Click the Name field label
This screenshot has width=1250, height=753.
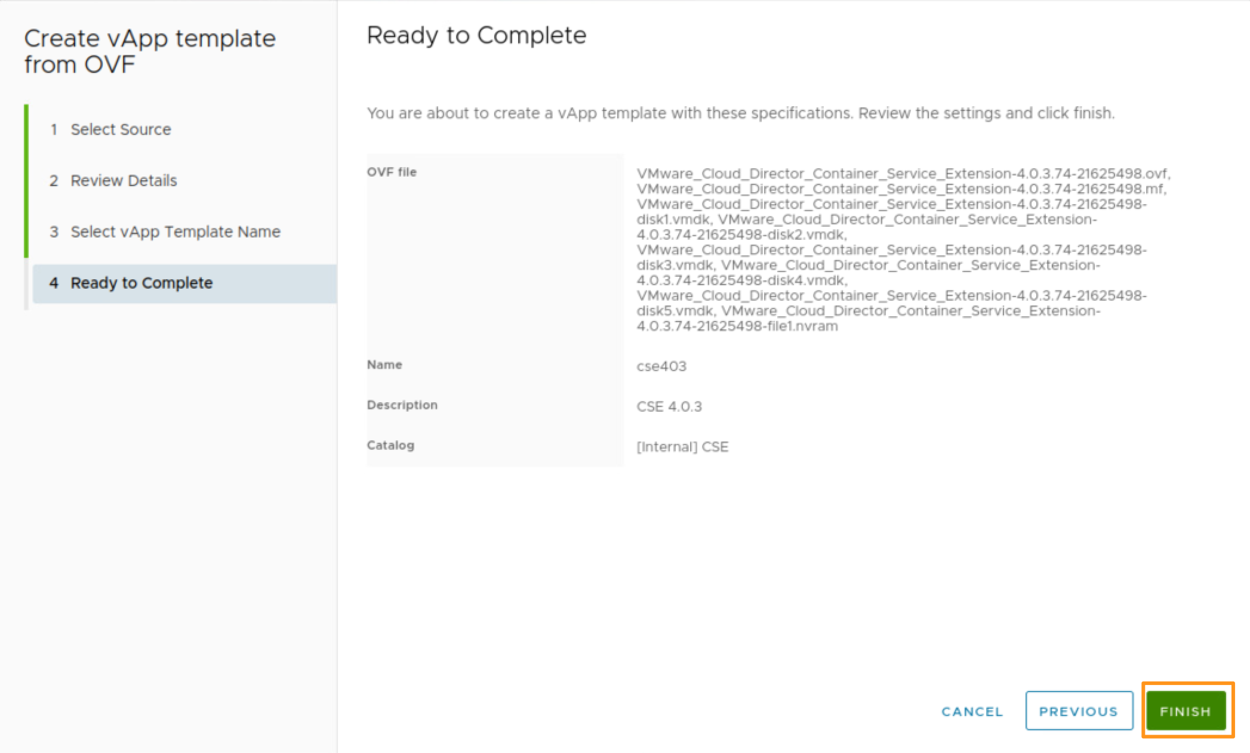(384, 365)
